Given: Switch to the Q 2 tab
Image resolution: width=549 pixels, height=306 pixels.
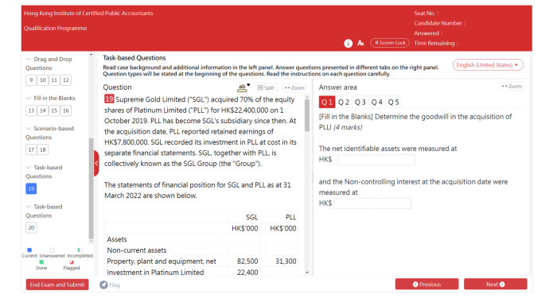Looking at the screenshot, I should (344, 102).
